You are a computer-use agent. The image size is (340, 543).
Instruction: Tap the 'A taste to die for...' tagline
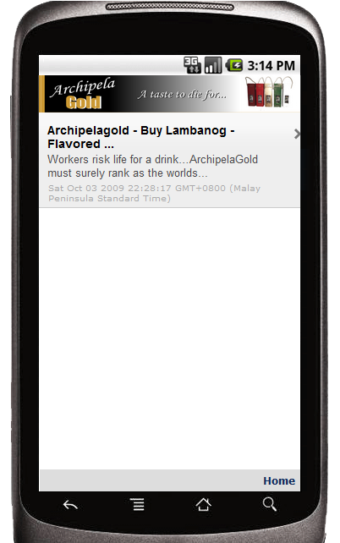(x=182, y=94)
